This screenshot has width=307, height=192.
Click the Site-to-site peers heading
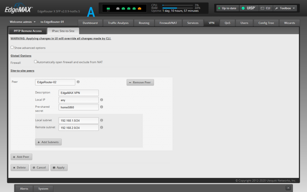click(x=22, y=71)
